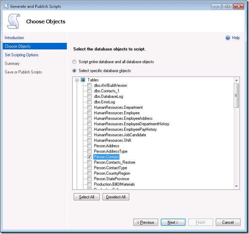Check the HumanResources.EmployeeAddress checkbox
The image size is (249, 234).
89,118
